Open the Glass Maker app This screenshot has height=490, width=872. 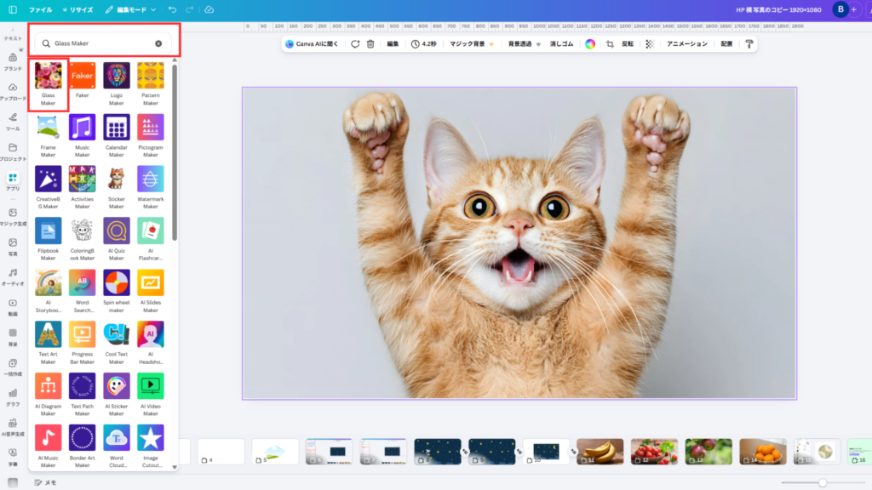[48, 77]
